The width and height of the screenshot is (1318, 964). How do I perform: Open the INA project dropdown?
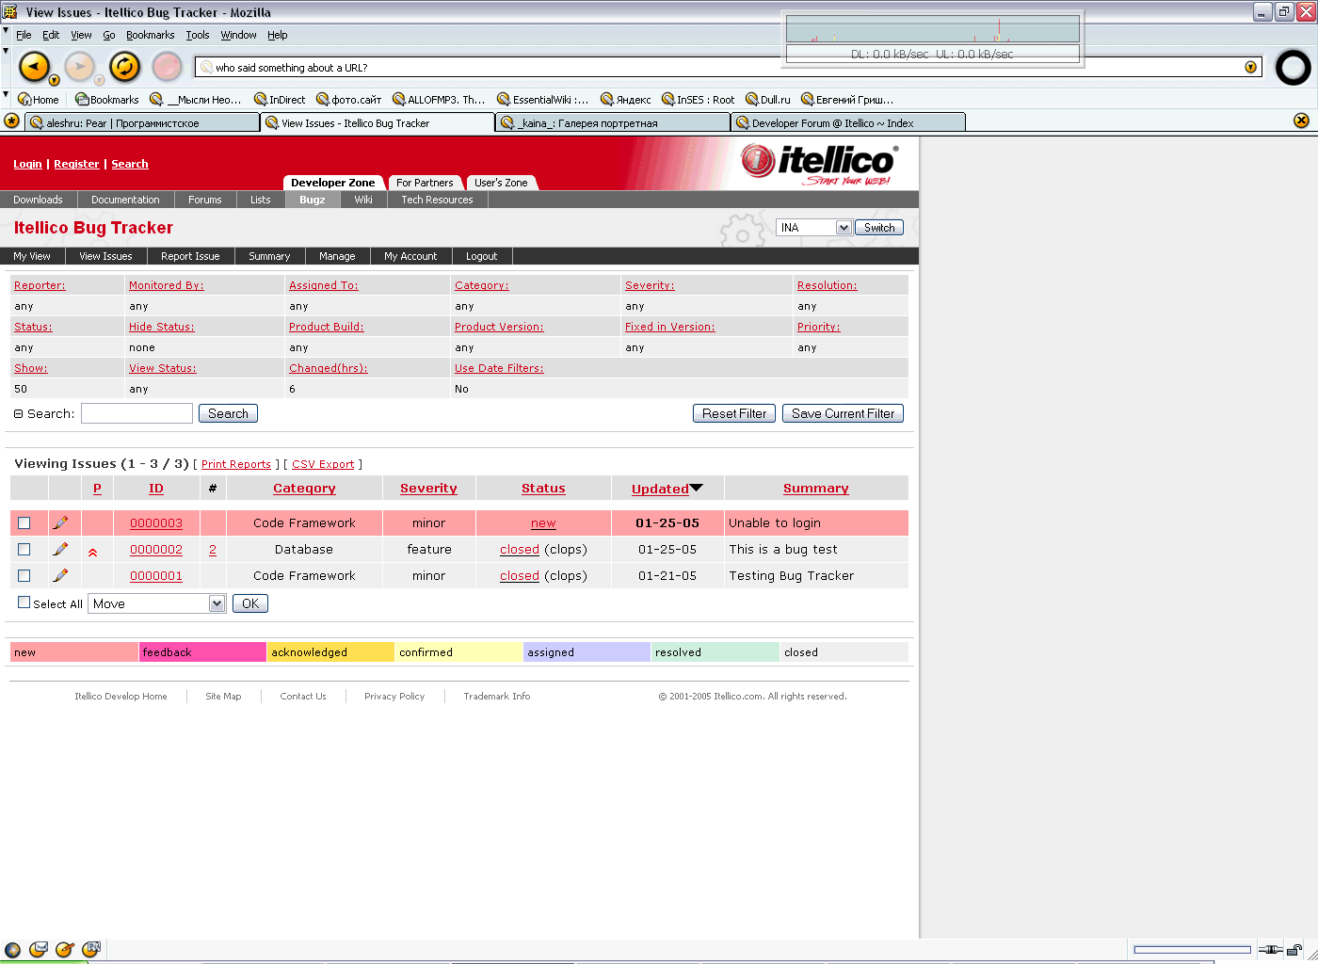(x=814, y=228)
